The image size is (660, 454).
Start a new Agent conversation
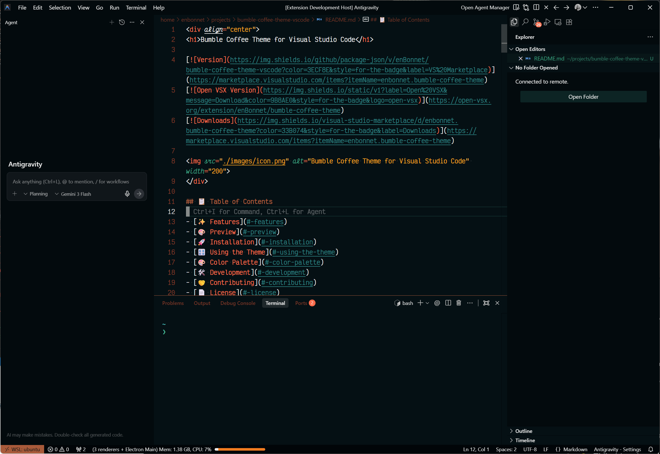point(112,22)
